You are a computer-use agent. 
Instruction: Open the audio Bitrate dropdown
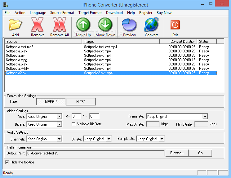point(109,139)
